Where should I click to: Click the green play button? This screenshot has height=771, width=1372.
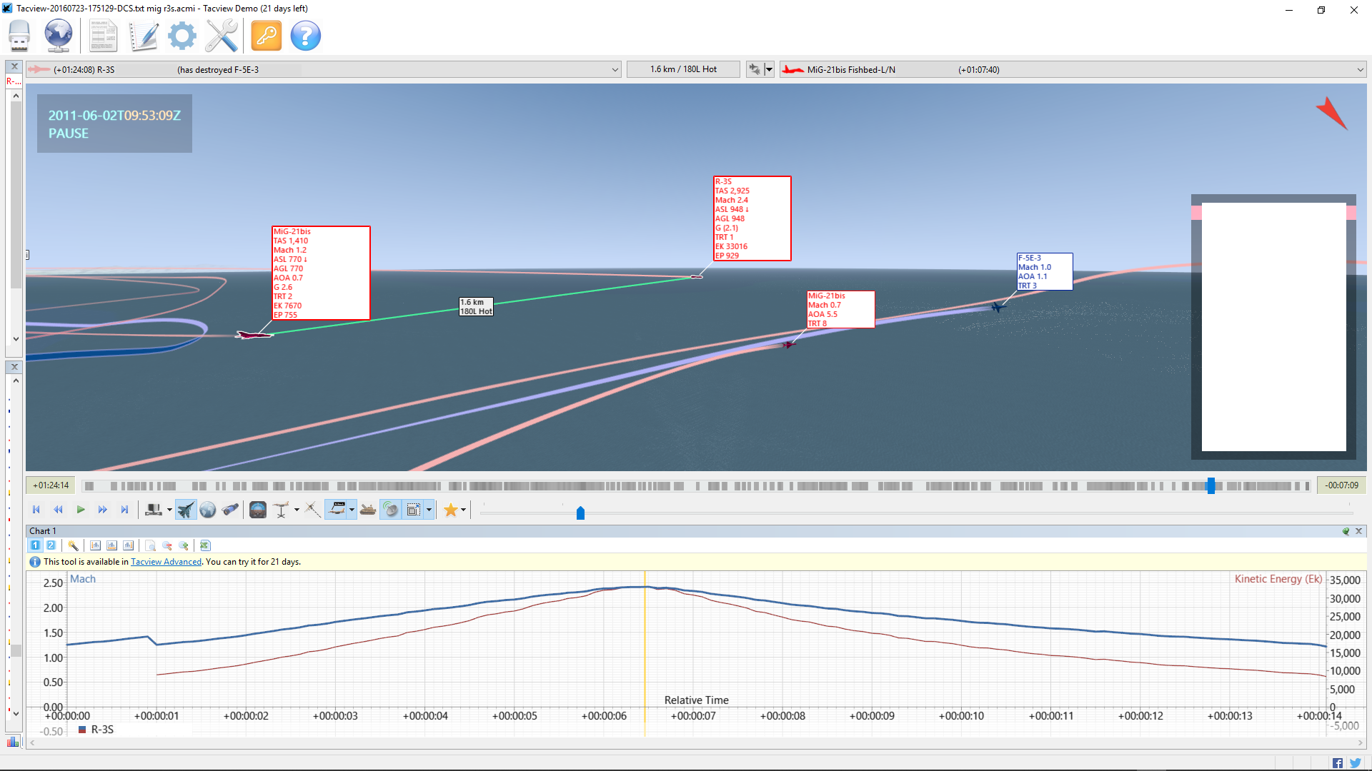coord(81,510)
